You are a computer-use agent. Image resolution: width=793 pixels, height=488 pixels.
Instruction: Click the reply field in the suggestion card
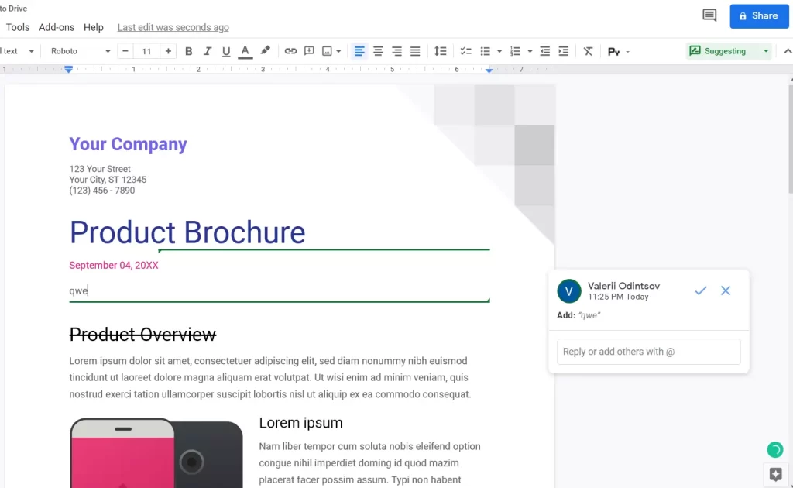(x=648, y=352)
